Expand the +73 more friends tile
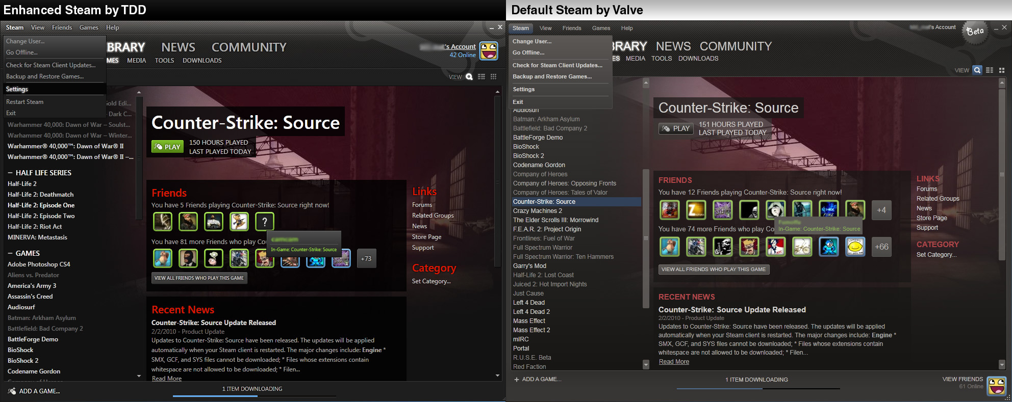This screenshot has width=1012, height=402. (366, 258)
